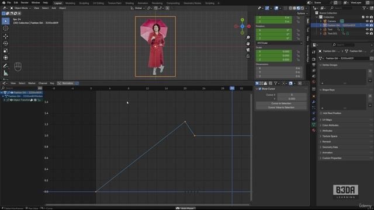Click the viewport zoom magnifier icon
This screenshot has width=374, height=210.
(248, 37)
